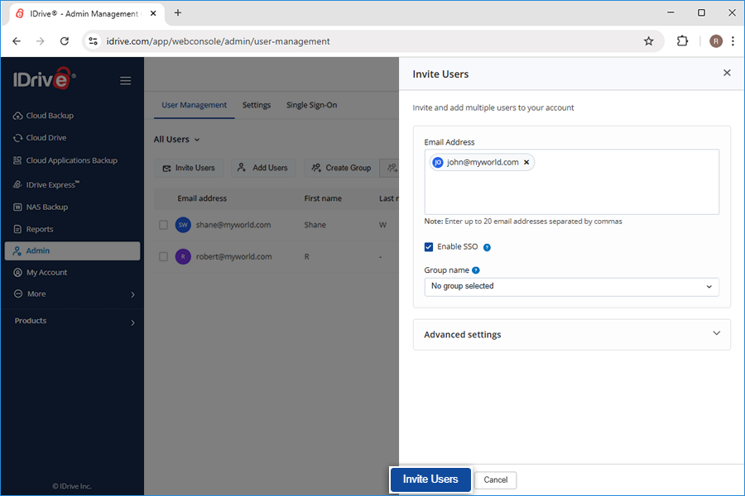The width and height of the screenshot is (745, 496).
Task: Switch to Settings tab
Action: tap(257, 105)
